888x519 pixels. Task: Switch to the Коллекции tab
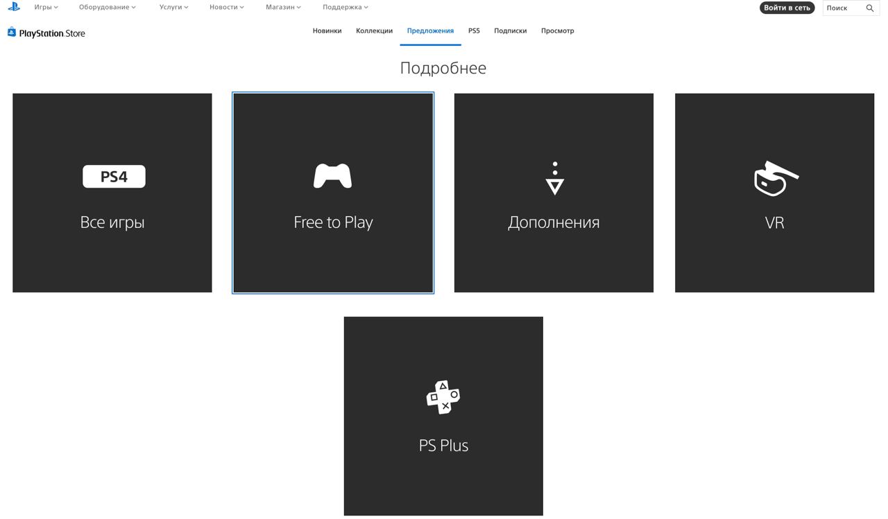pos(374,30)
